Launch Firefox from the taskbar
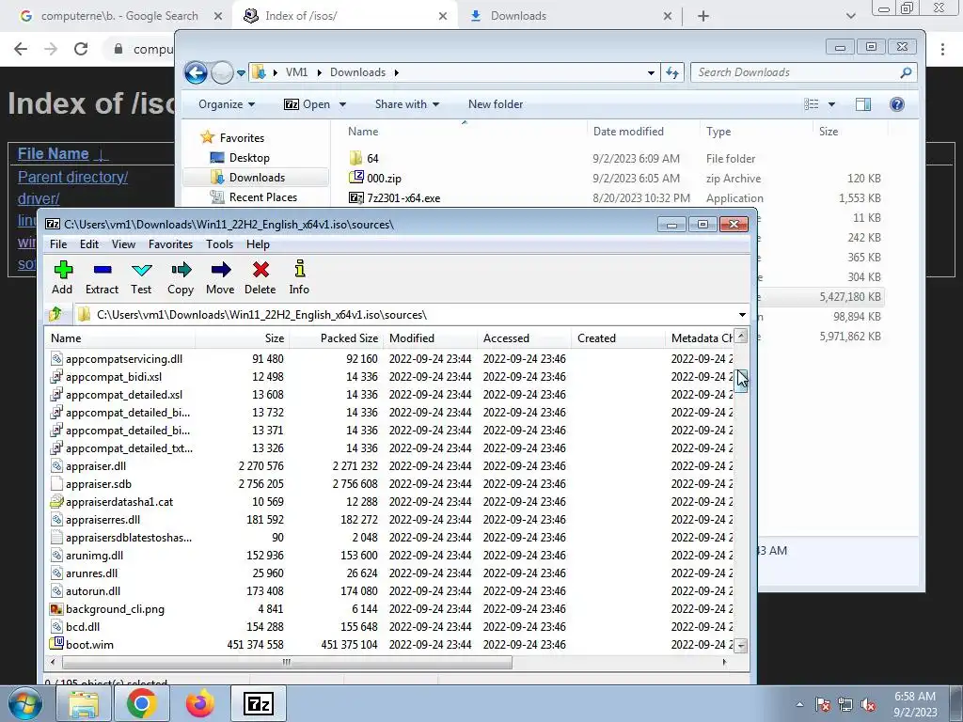This screenshot has width=963, height=722. pyautogui.click(x=200, y=703)
